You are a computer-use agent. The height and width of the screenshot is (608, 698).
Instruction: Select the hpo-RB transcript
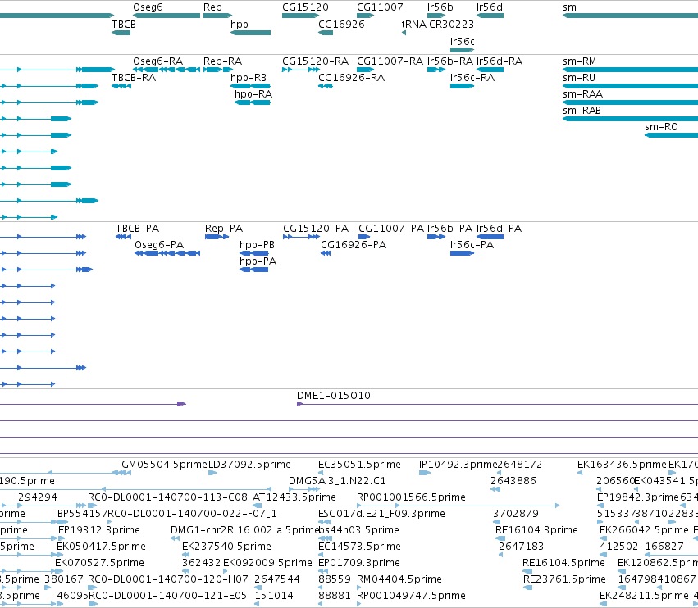click(x=251, y=86)
